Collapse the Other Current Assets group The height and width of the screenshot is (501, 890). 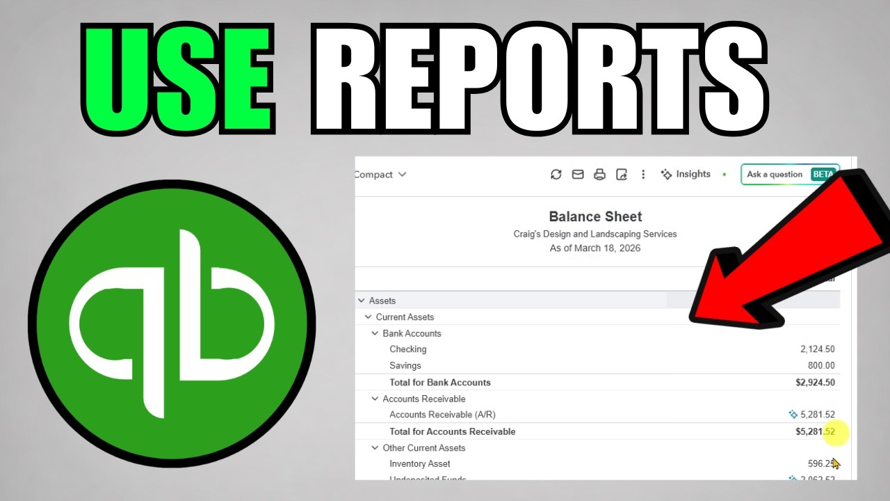pyautogui.click(x=375, y=447)
